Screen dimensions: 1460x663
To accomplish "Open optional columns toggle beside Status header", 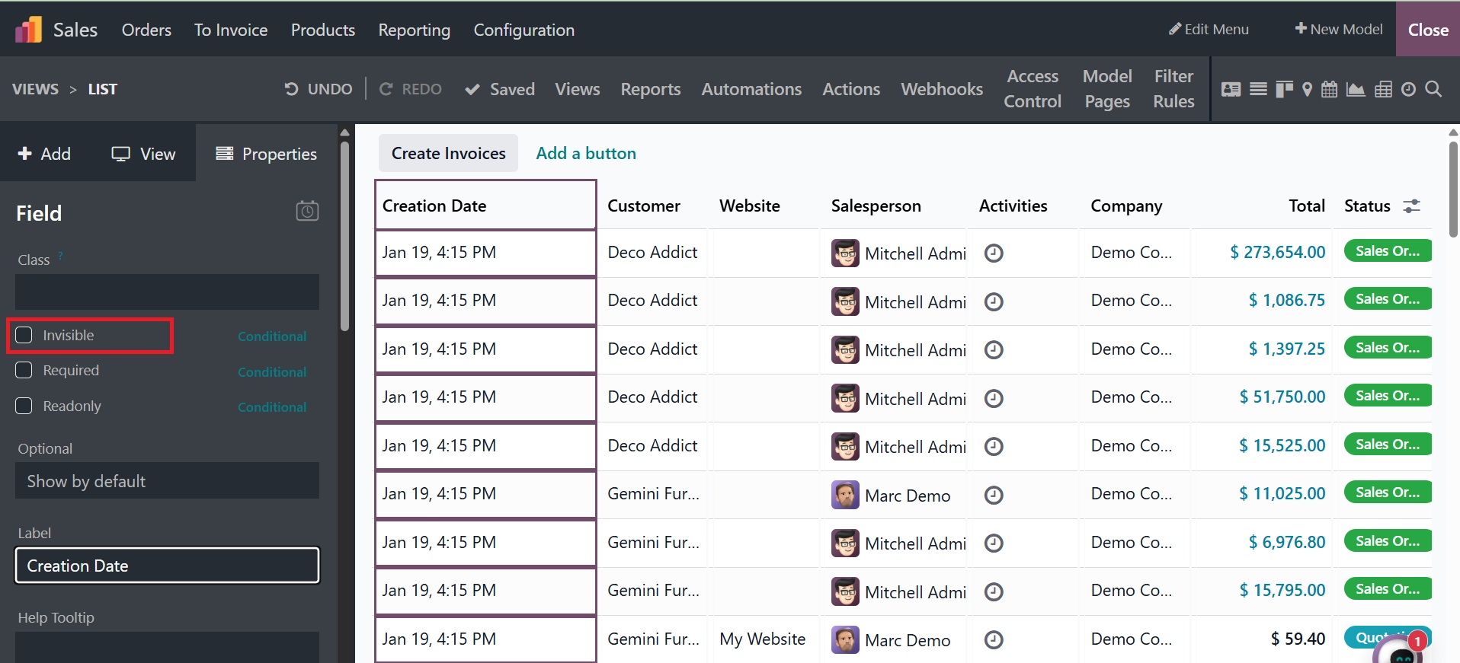I will [x=1411, y=206].
